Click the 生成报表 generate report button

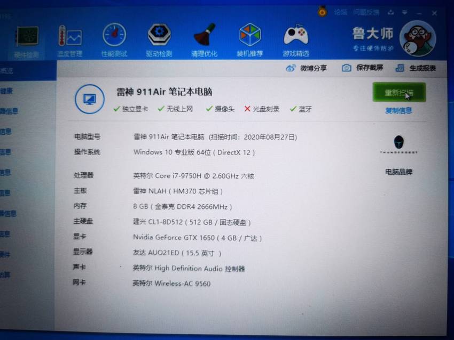(416, 68)
